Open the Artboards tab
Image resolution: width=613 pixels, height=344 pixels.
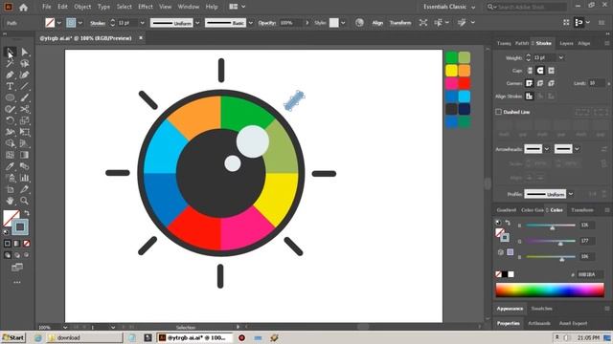(539, 323)
